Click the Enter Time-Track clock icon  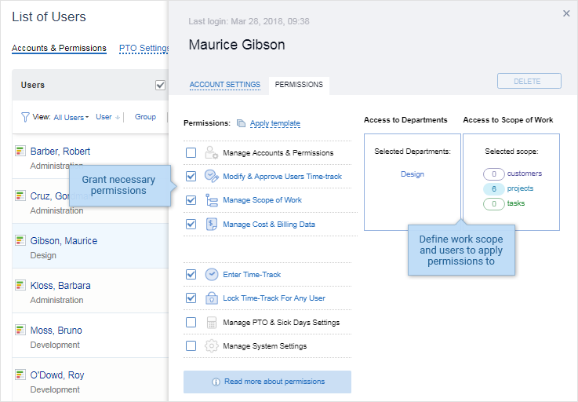[212, 274]
